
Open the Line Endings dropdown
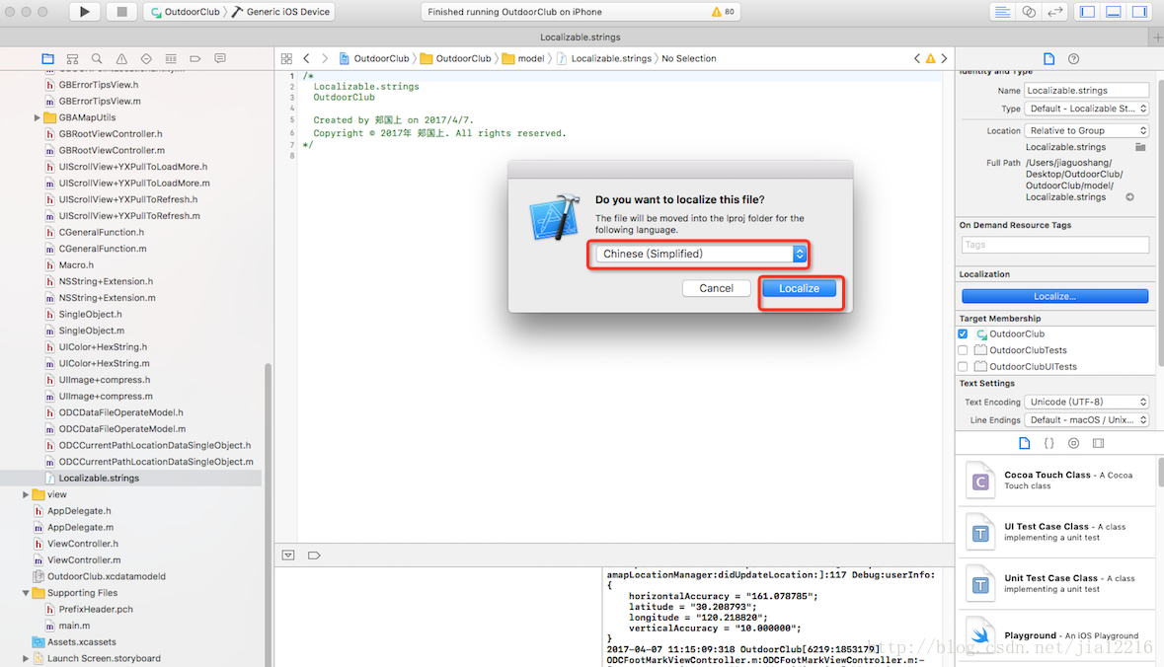tap(1087, 420)
